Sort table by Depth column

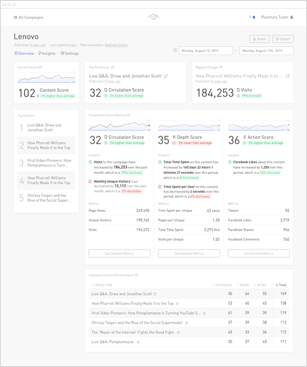[243, 285]
